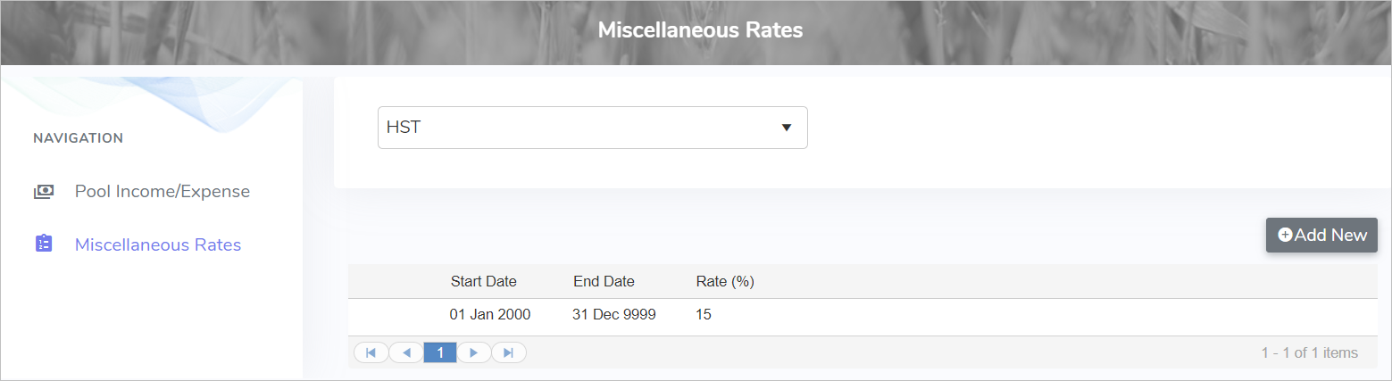Sort by the End Date column header

pos(604,281)
